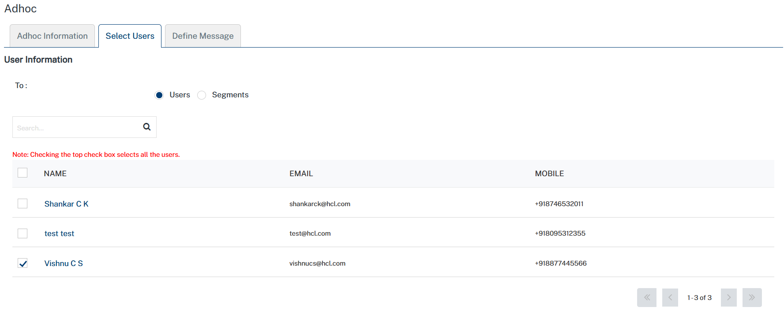Jump to the last page of users
Screen dimensions: 784x322
click(752, 297)
